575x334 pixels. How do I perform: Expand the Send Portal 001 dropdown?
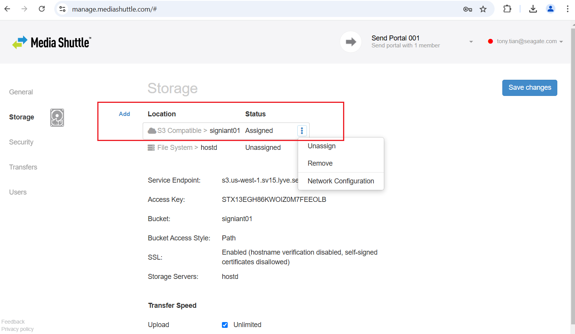click(x=471, y=42)
